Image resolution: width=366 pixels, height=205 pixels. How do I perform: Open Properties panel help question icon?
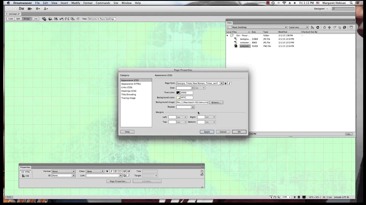click(202, 171)
